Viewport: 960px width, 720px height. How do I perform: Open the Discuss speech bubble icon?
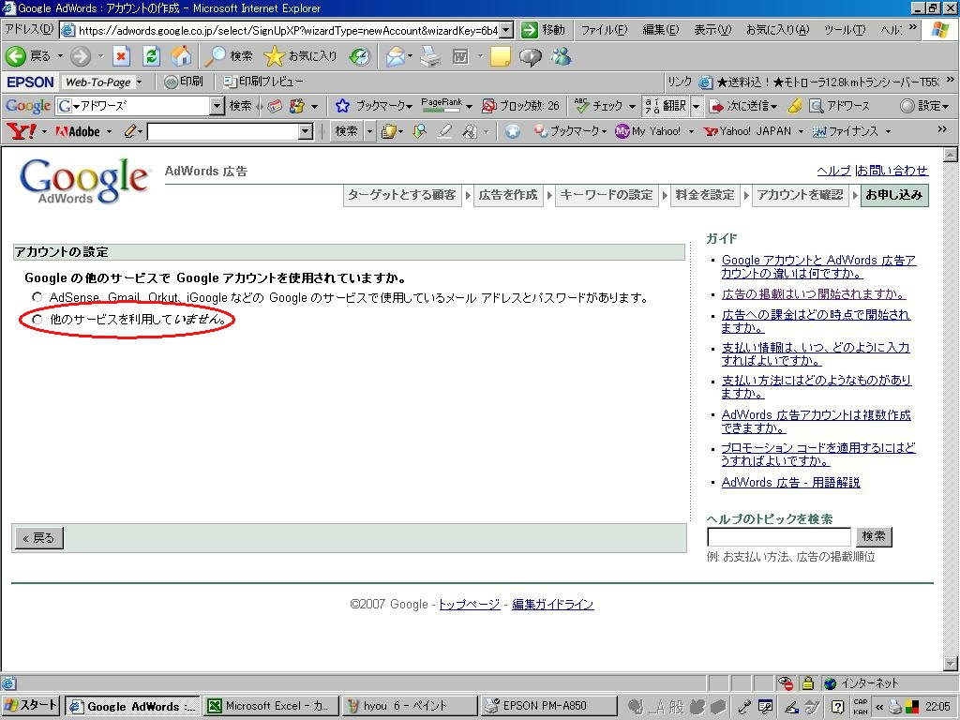(x=531, y=56)
